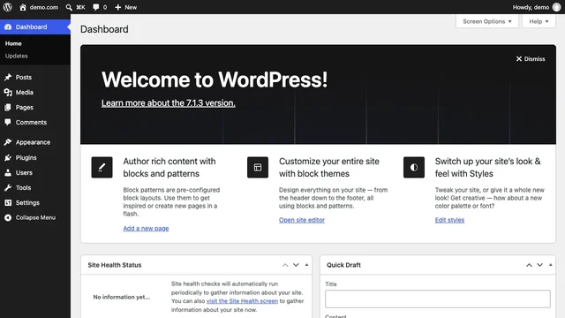Collapse the Quick Draft panel
Screen dimensions: 565x318
pos(551,265)
